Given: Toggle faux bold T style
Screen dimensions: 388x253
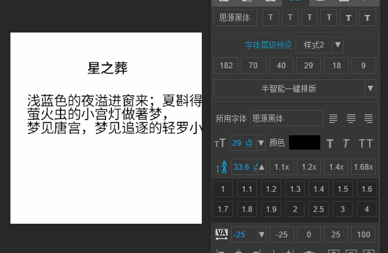Looking at the screenshot, I should point(330,143).
